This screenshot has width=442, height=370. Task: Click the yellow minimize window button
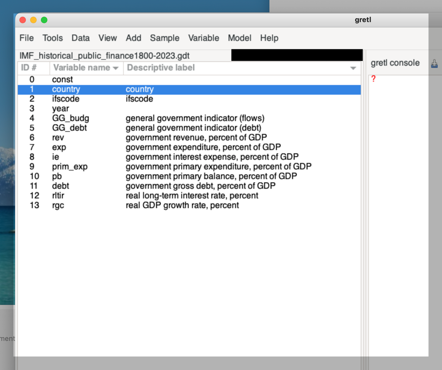[33, 20]
